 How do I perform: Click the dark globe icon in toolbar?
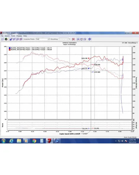pyautogui.click(x=6, y=39)
